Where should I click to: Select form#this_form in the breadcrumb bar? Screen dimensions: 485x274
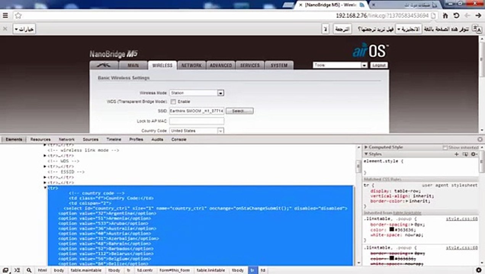[174, 270]
